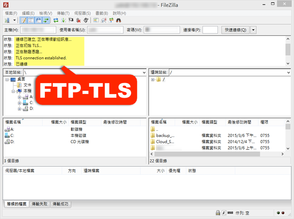Switch to the 傳輸失敗 tab
This screenshot has height=219, width=294.
[40, 204]
